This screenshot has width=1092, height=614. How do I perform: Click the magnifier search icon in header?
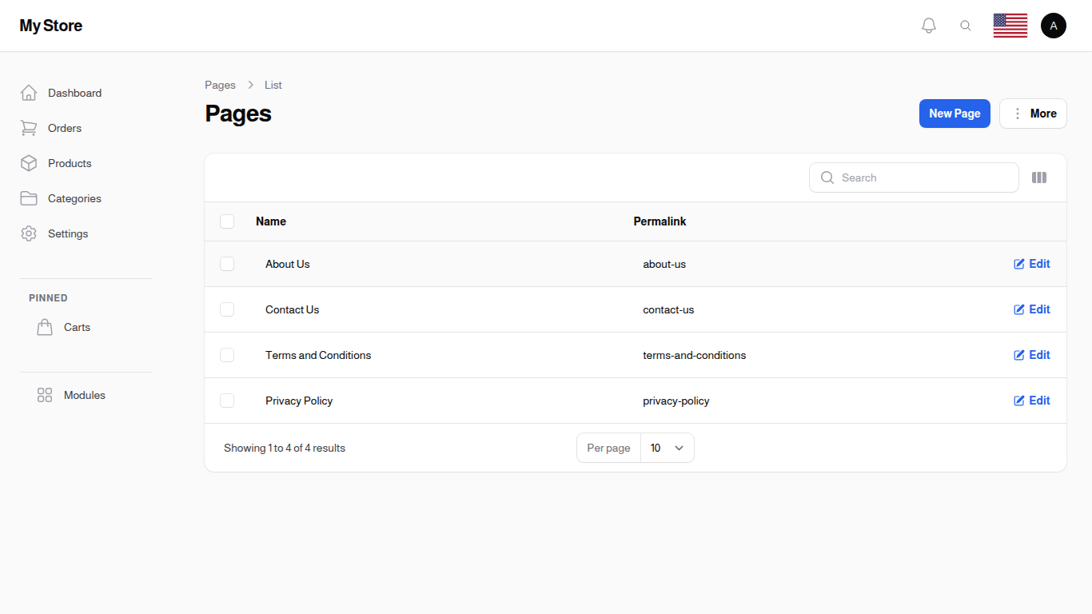[x=966, y=25]
